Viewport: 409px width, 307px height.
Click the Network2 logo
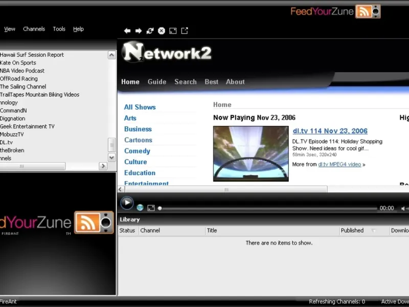tap(167, 52)
